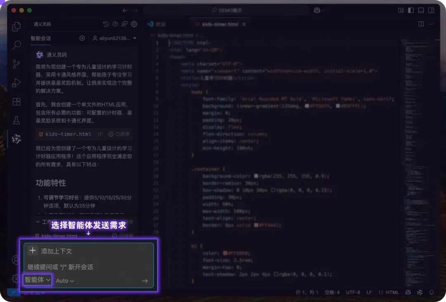Open the 智能体 mode dropdown
The image size is (446, 302).
(37, 280)
